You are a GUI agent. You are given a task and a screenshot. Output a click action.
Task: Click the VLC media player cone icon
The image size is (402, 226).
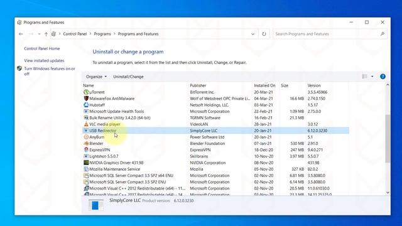point(86,124)
